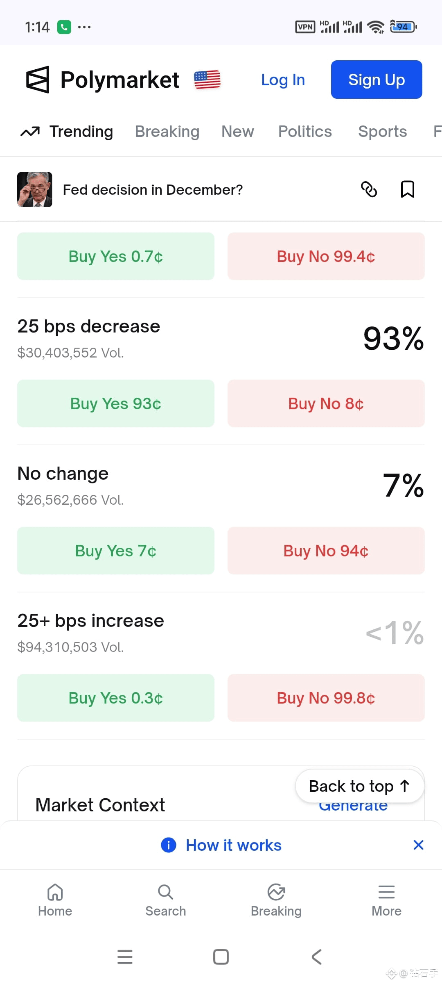Bookmark the Fed decision market

point(407,189)
